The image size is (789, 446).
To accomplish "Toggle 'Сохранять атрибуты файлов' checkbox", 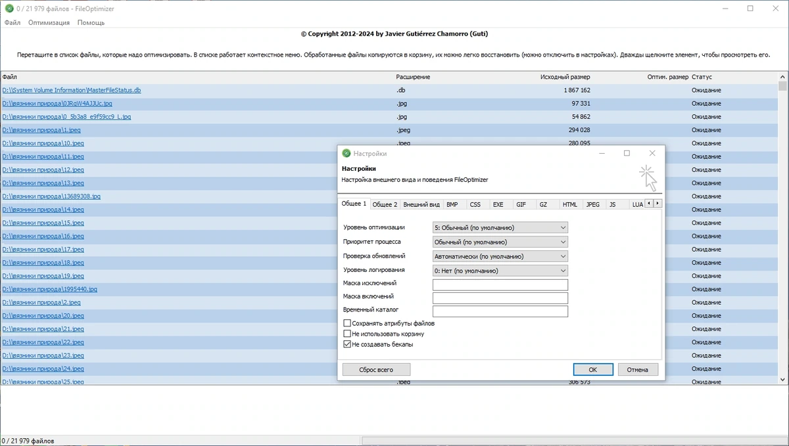I will point(347,323).
